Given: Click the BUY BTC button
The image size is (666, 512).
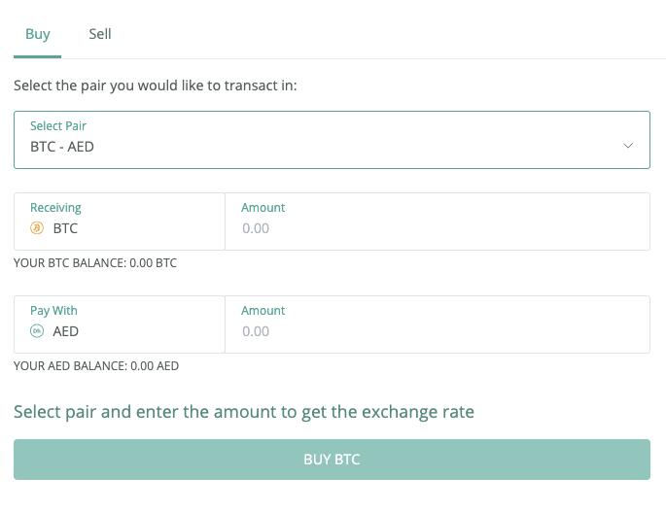Looking at the screenshot, I should pos(332,460).
